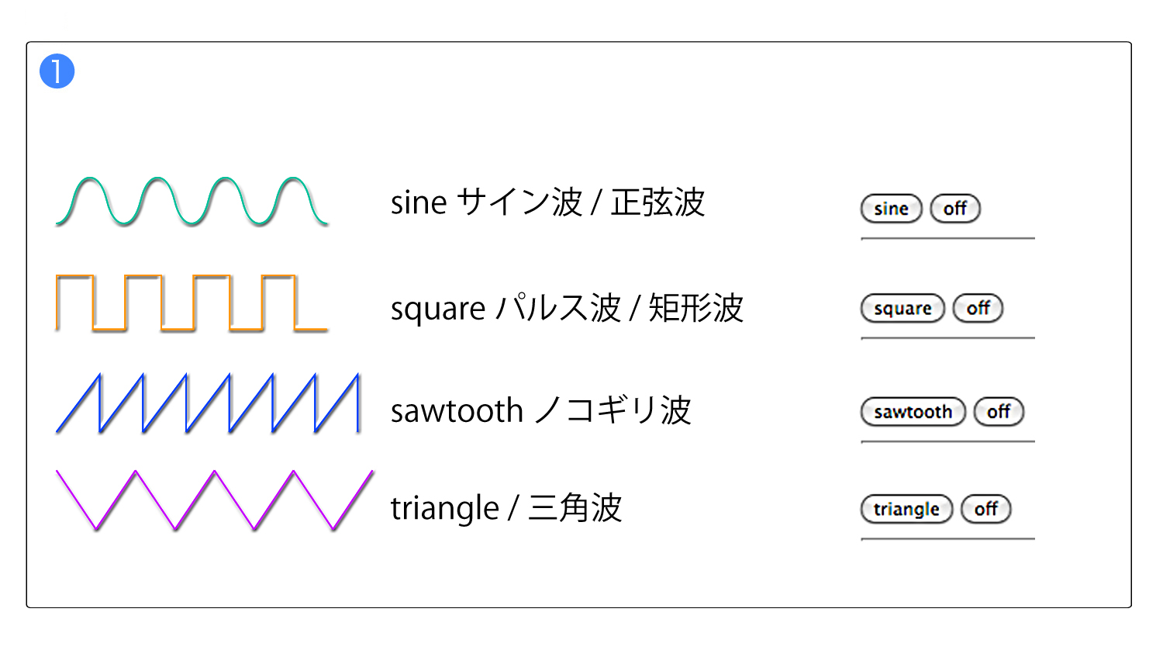Click the blue number 1 badge
1163x657 pixels.
click(57, 71)
